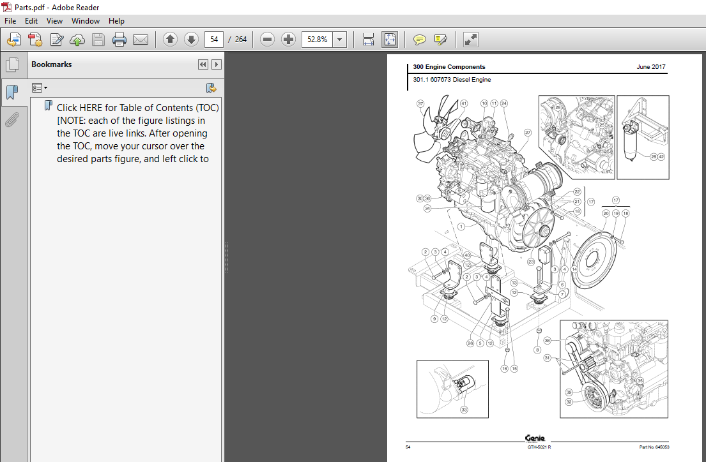Click the Open file toolbar icon

click(x=14, y=40)
